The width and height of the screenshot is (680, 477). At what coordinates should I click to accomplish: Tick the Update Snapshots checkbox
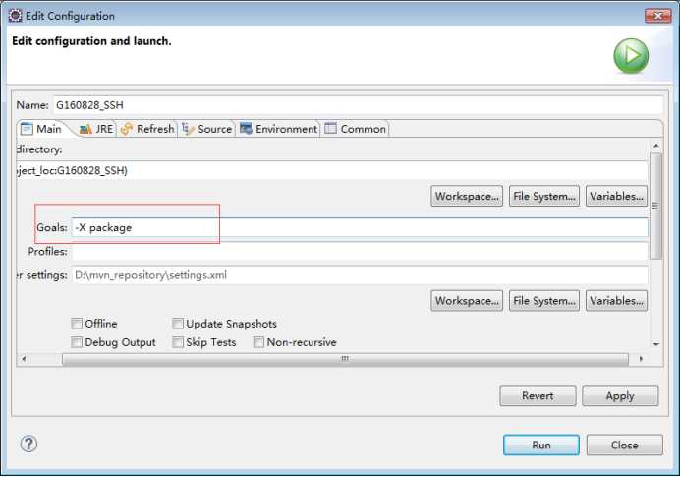(x=178, y=324)
